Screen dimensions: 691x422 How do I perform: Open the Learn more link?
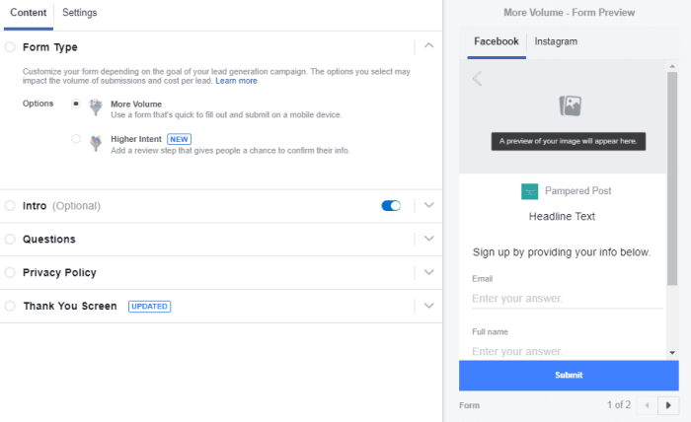coord(236,81)
